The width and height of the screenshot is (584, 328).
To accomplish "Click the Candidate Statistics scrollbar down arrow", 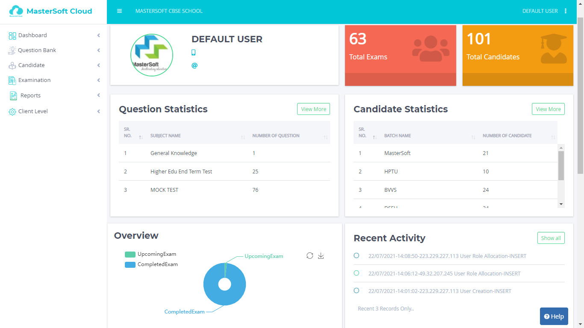I will [561, 204].
